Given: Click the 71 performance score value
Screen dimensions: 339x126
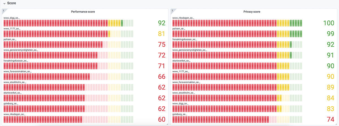Looking at the screenshot, I should [x=162, y=66].
